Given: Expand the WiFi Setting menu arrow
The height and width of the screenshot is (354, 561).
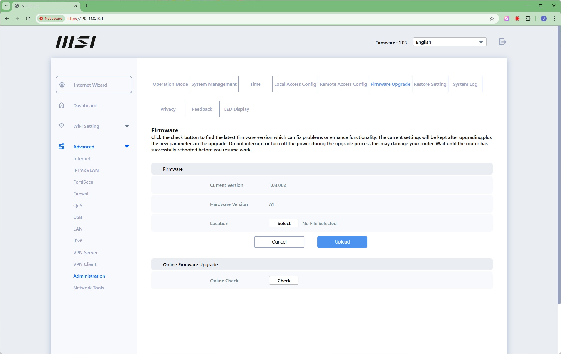Looking at the screenshot, I should (x=127, y=126).
